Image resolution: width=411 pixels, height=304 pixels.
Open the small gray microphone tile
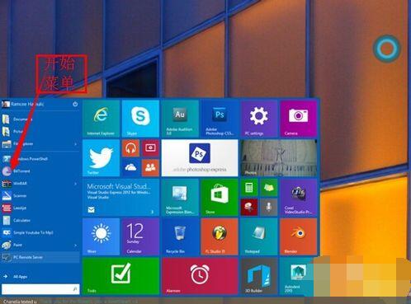pos(269,207)
